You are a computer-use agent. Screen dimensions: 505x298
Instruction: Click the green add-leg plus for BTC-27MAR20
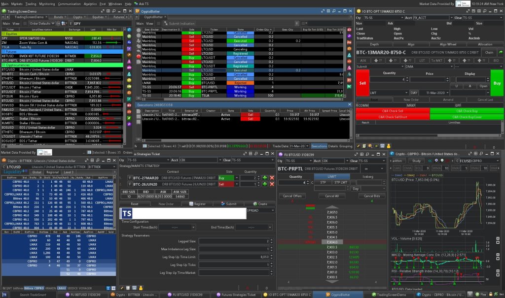click(x=264, y=177)
